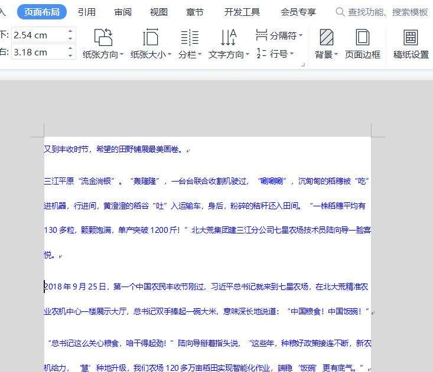Viewport: 433px width, 372px height.
Task: Decrease the right margin value with down arrow
Action: (70, 55)
